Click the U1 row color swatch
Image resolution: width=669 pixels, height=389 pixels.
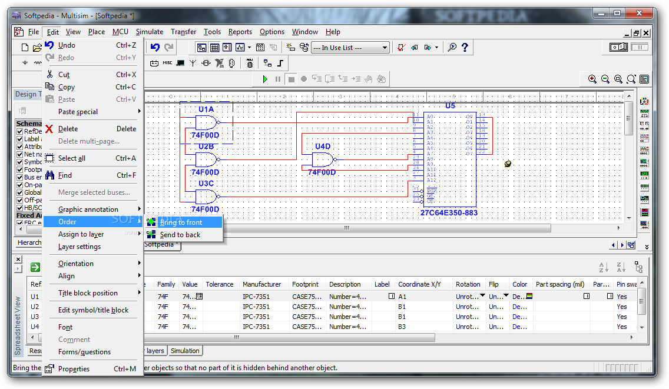point(529,296)
